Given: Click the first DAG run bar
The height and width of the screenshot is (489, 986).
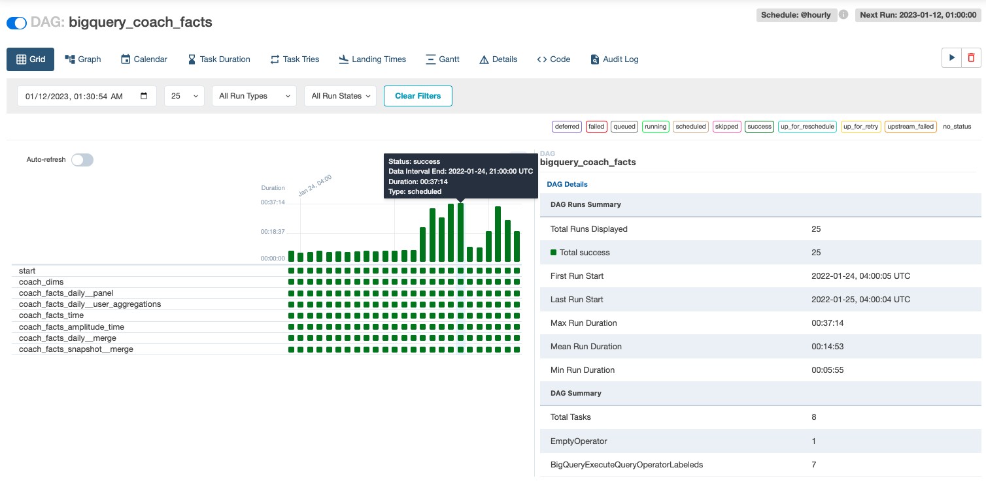Looking at the screenshot, I should coord(291,257).
